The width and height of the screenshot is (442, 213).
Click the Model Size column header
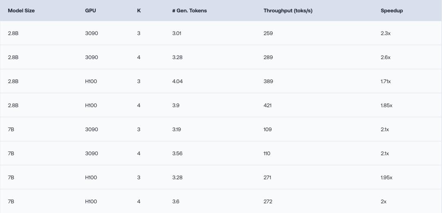coord(21,11)
